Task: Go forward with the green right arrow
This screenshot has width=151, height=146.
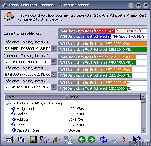Action: (92, 140)
